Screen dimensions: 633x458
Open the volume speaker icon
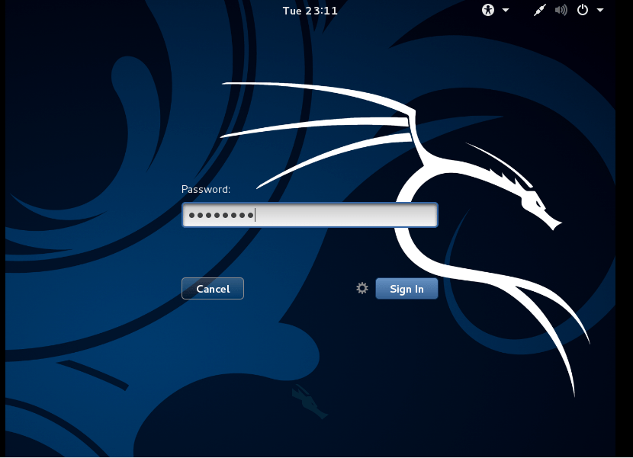(561, 10)
